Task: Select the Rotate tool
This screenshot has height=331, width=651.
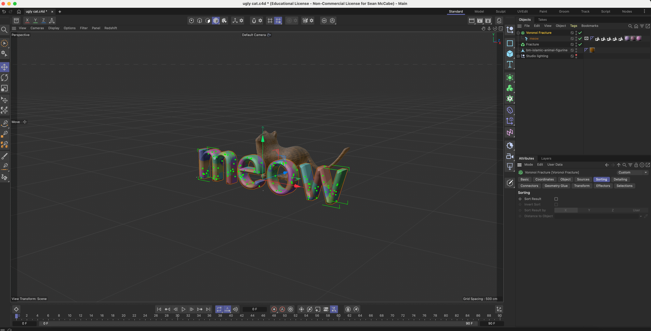Action: pos(5,78)
